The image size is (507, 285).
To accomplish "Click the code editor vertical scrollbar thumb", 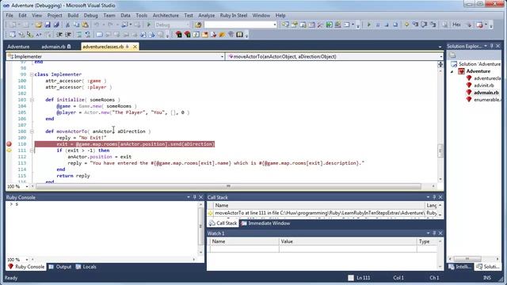I will coord(440,151).
